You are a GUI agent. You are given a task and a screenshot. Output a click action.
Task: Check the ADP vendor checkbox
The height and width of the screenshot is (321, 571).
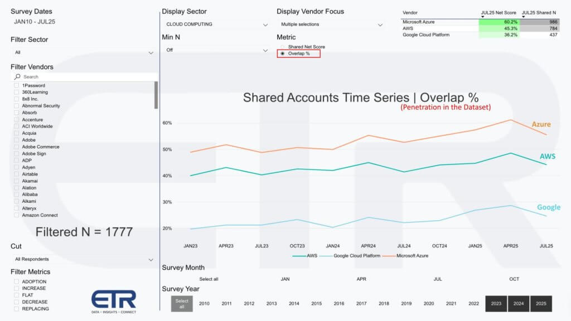16,160
